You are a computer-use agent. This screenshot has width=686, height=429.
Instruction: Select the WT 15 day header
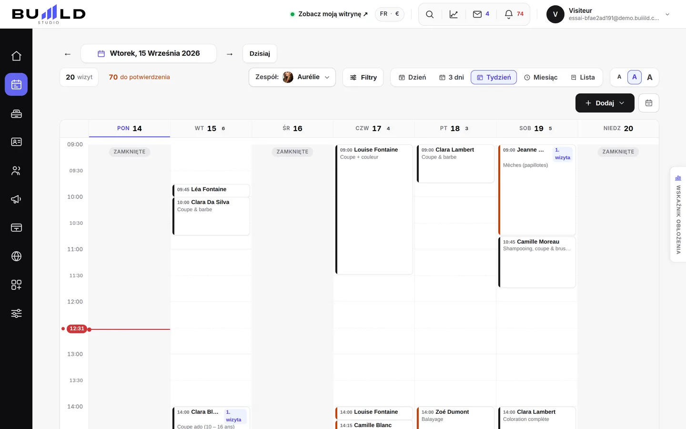tap(211, 129)
